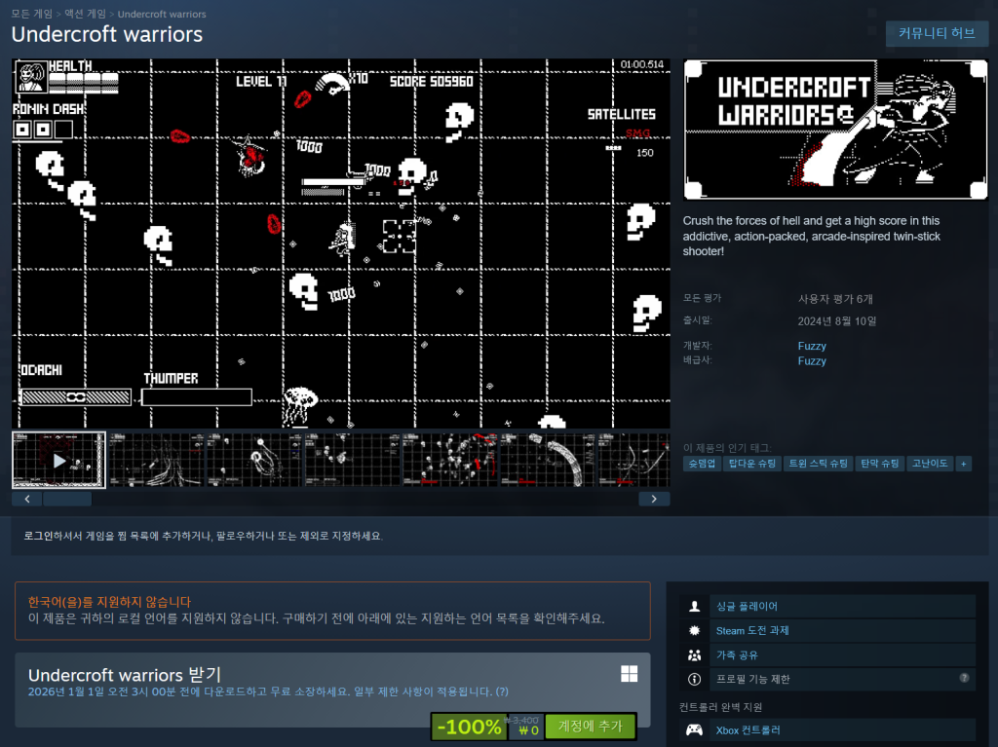The image size is (998, 747).
Task: Click the question mark help icon
Action: point(964,678)
